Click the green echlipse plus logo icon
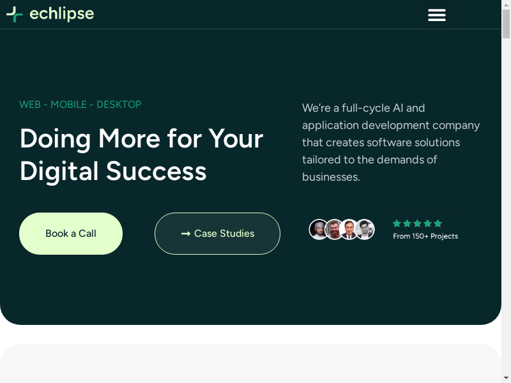This screenshot has height=383, width=511. coord(14,14)
